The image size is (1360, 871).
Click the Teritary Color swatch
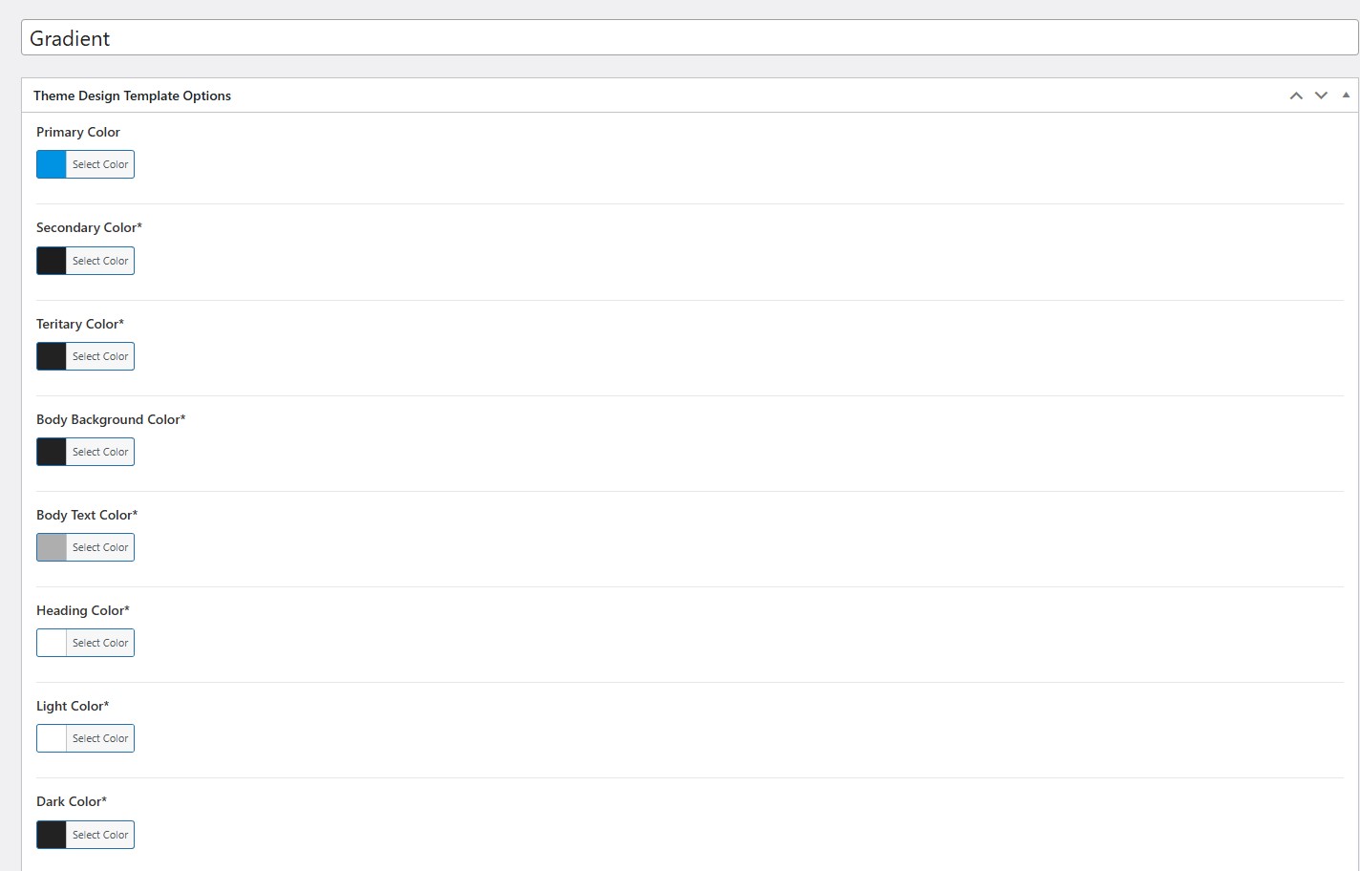(x=52, y=356)
